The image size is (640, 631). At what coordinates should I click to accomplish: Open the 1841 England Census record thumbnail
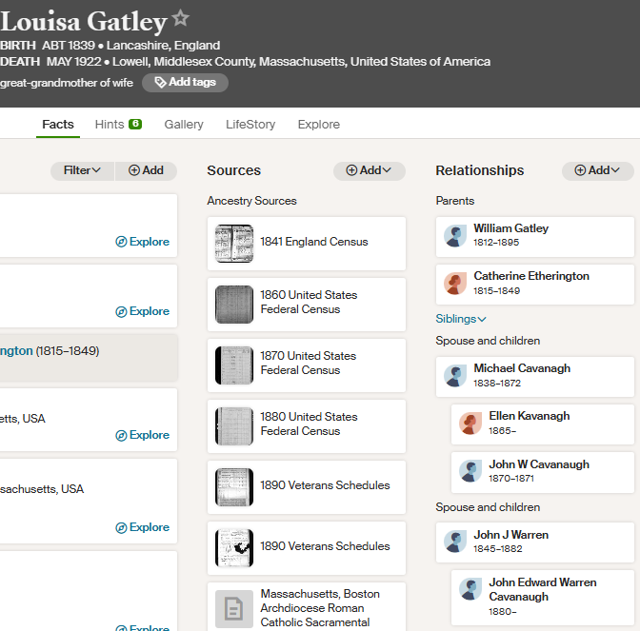[234, 244]
